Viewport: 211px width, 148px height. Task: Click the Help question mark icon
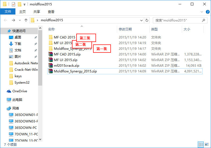click(208, 12)
